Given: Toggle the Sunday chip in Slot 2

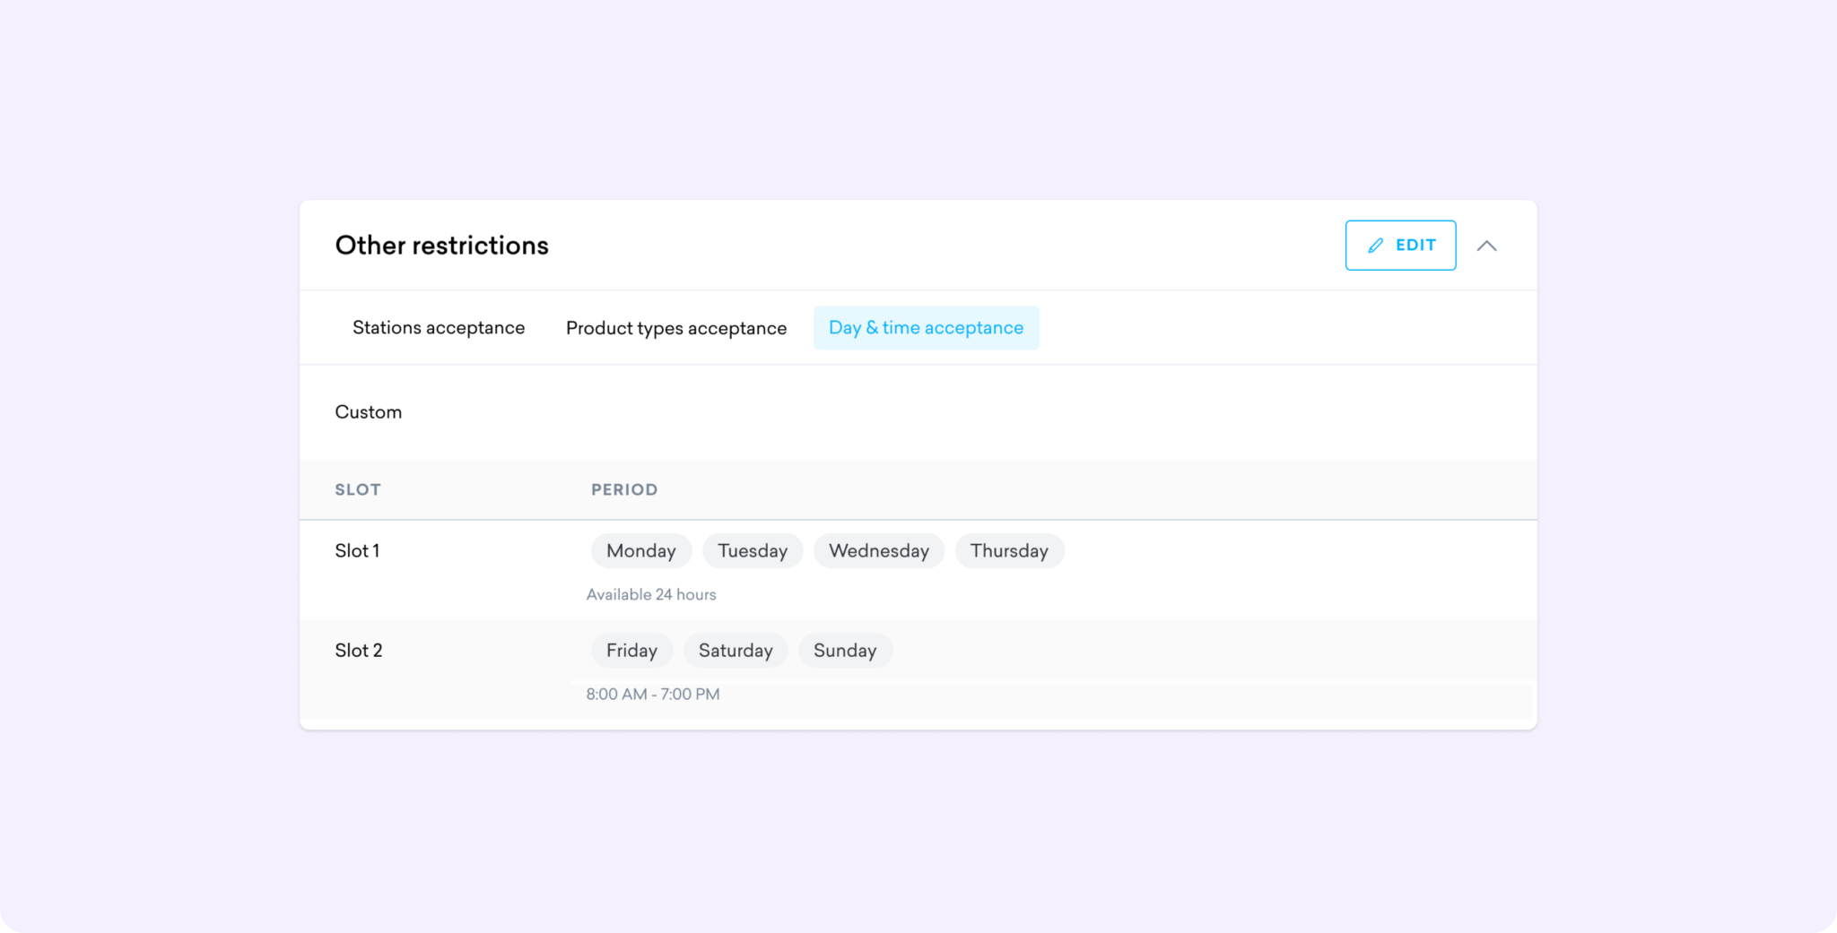Looking at the screenshot, I should coord(845,650).
